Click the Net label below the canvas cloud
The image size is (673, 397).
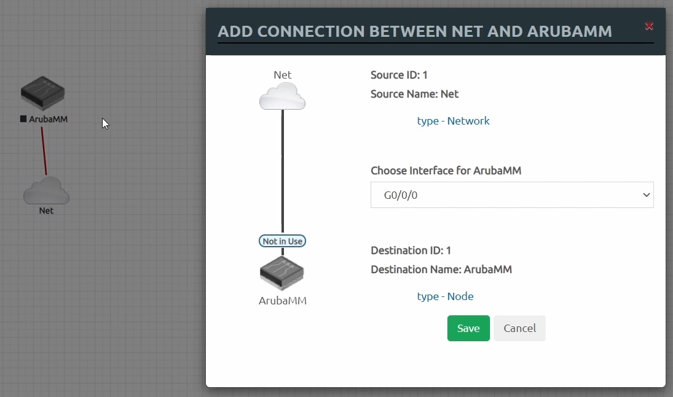46,210
